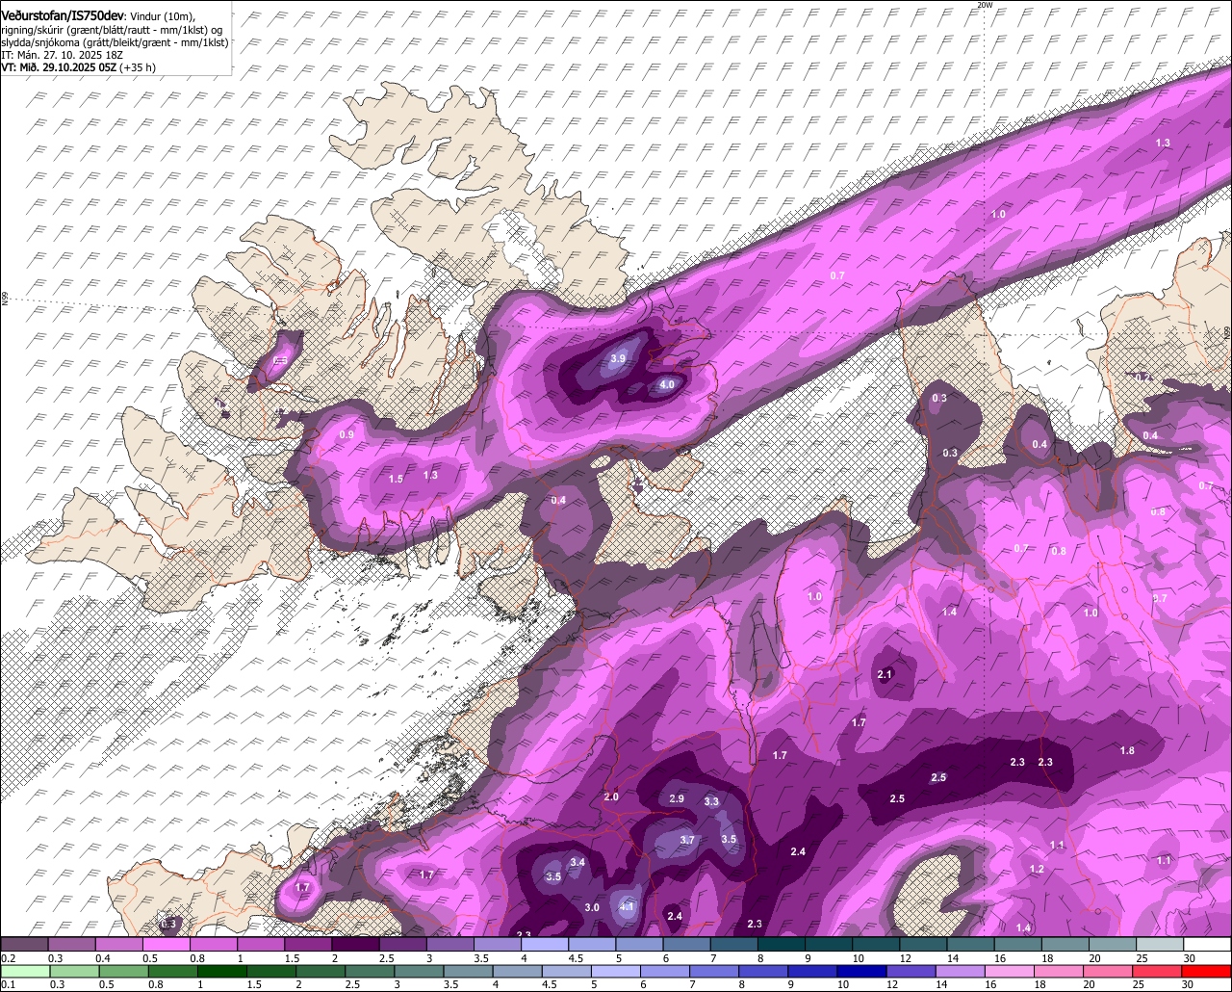Pick the top legend row swatch starting at 20
This screenshot has height=992, width=1232.
[1113, 945]
